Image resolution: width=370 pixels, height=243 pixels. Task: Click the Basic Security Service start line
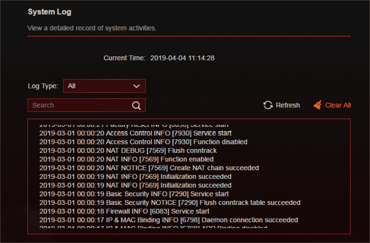(134, 194)
